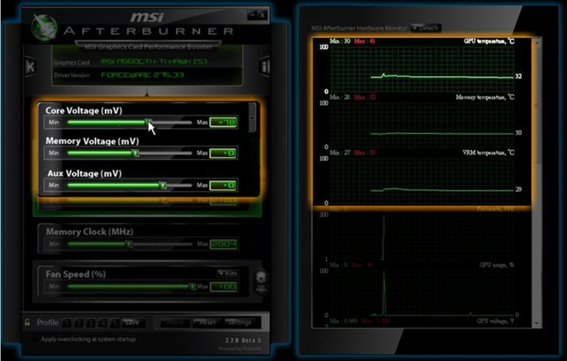This screenshot has height=361, width=567.
Task: Click the MSI Afterburner Hardware Monitor title
Action: coord(359,28)
